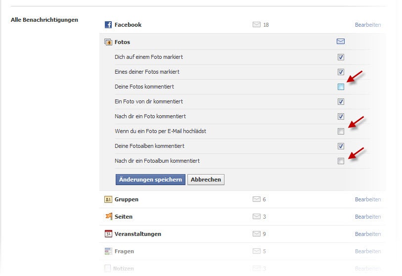
Task: Check 'Wenn du ein Foto per E-Mail hochlädst'
Action: (341, 132)
